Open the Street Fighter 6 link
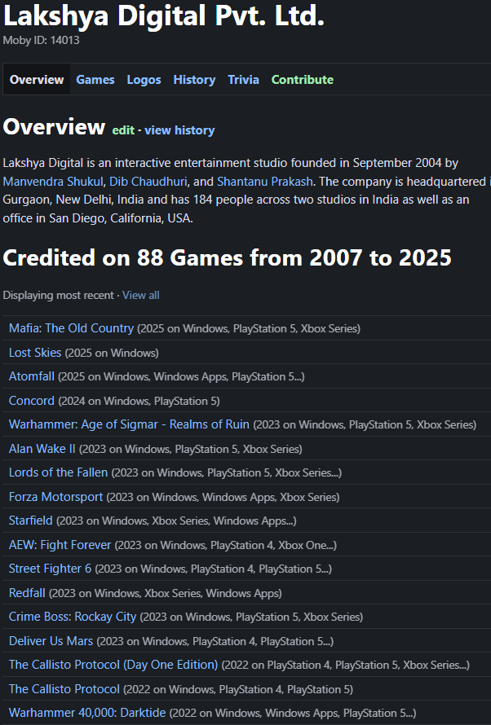Image resolution: width=491 pixels, height=725 pixels. pos(50,569)
